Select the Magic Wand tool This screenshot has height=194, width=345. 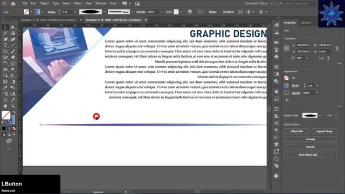5,33
